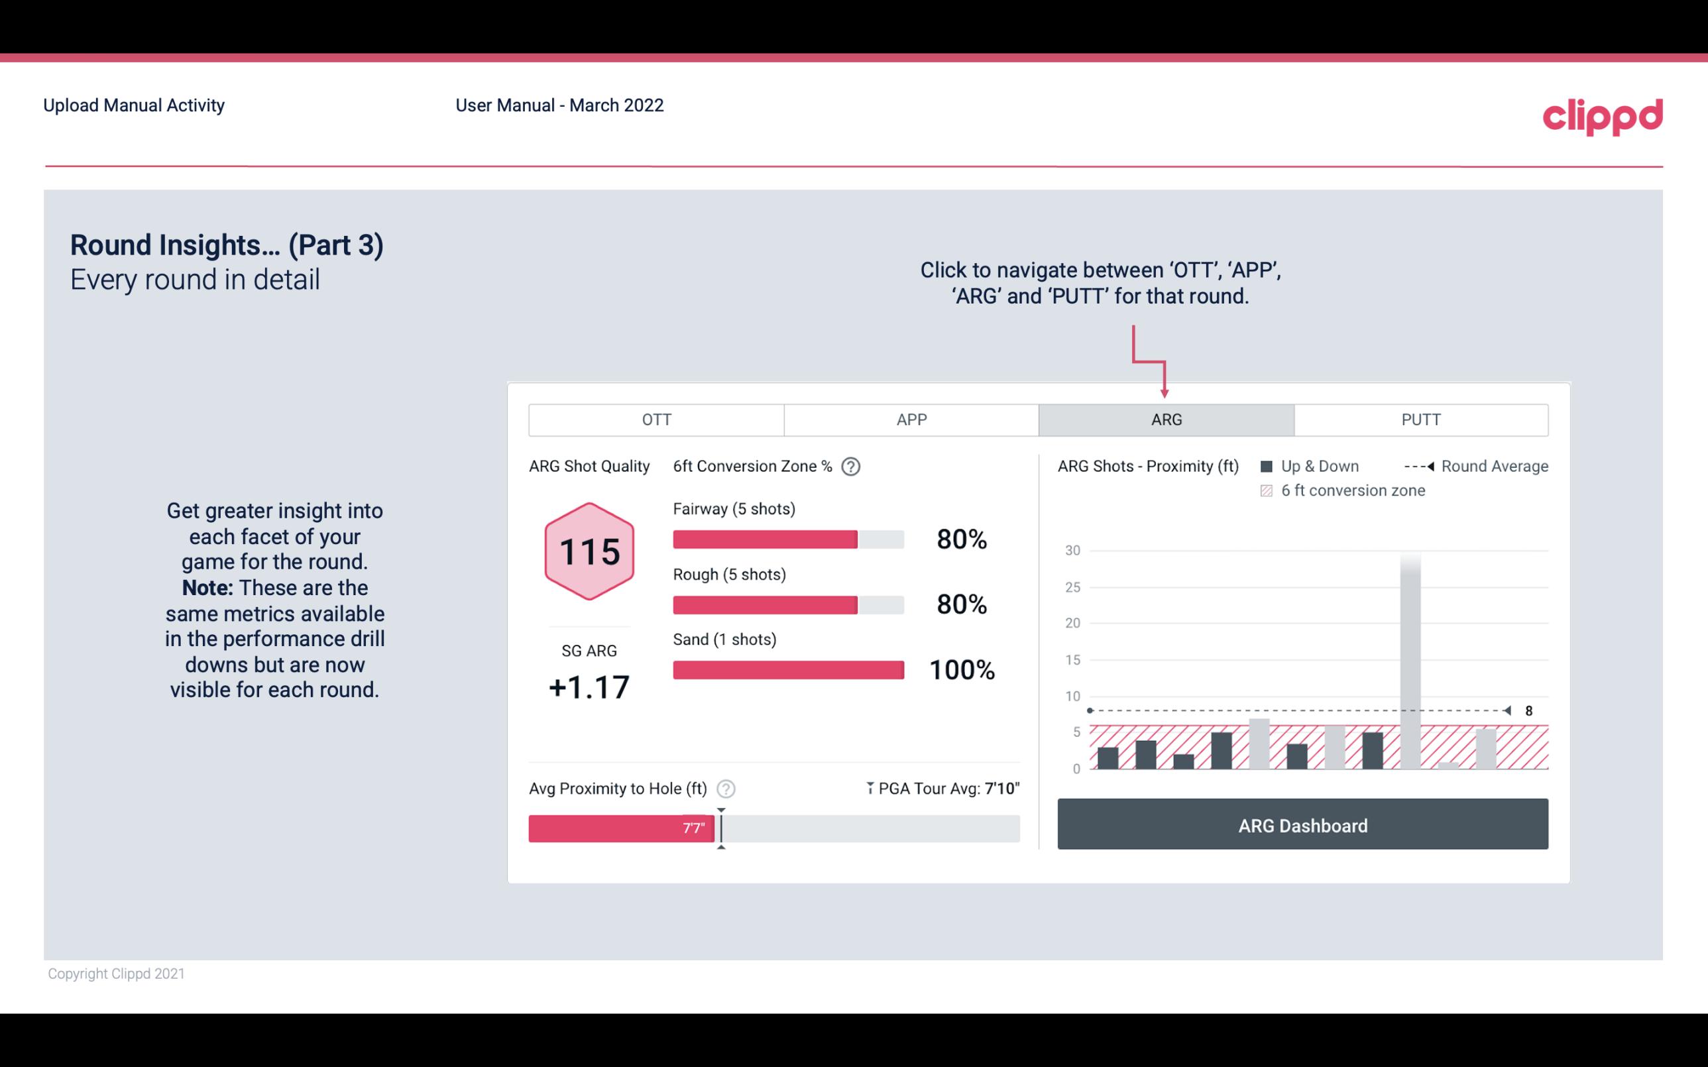Image resolution: width=1708 pixels, height=1067 pixels.
Task: Select the OTT tab
Action: pyautogui.click(x=656, y=420)
